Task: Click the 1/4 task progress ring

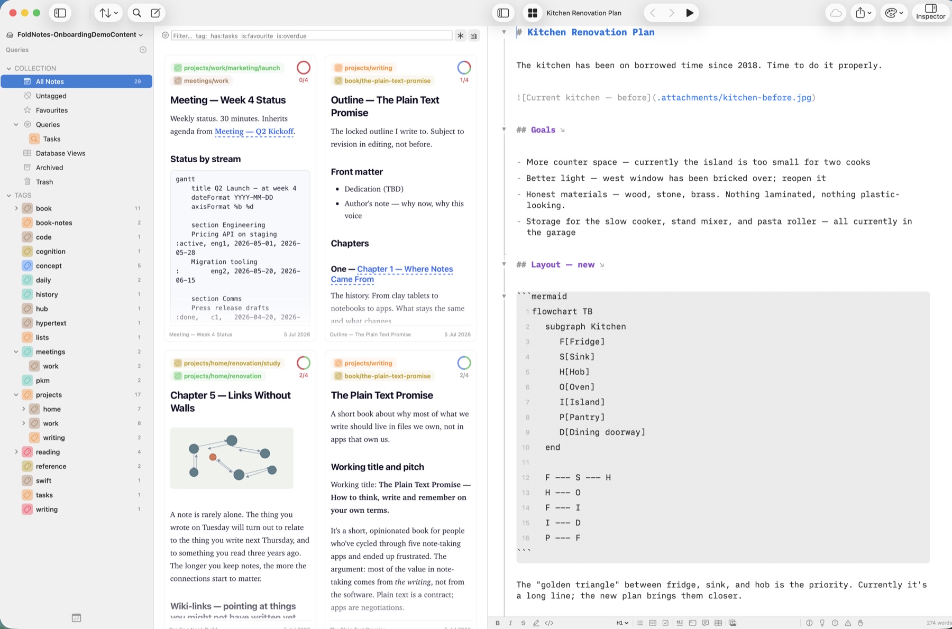Action: 464,68
